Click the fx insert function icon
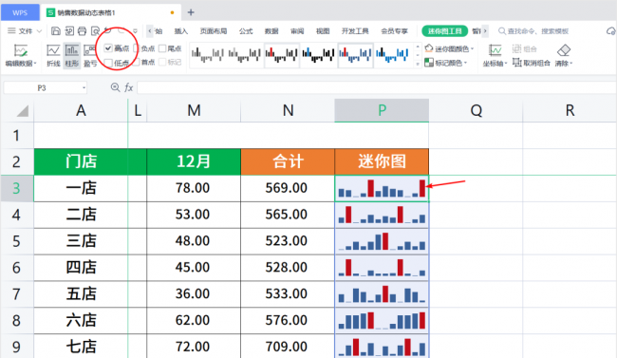The width and height of the screenshot is (617, 358). click(x=129, y=87)
